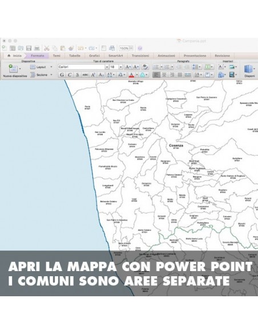Select align text left
The image size is (258, 334).
click(x=156, y=75)
